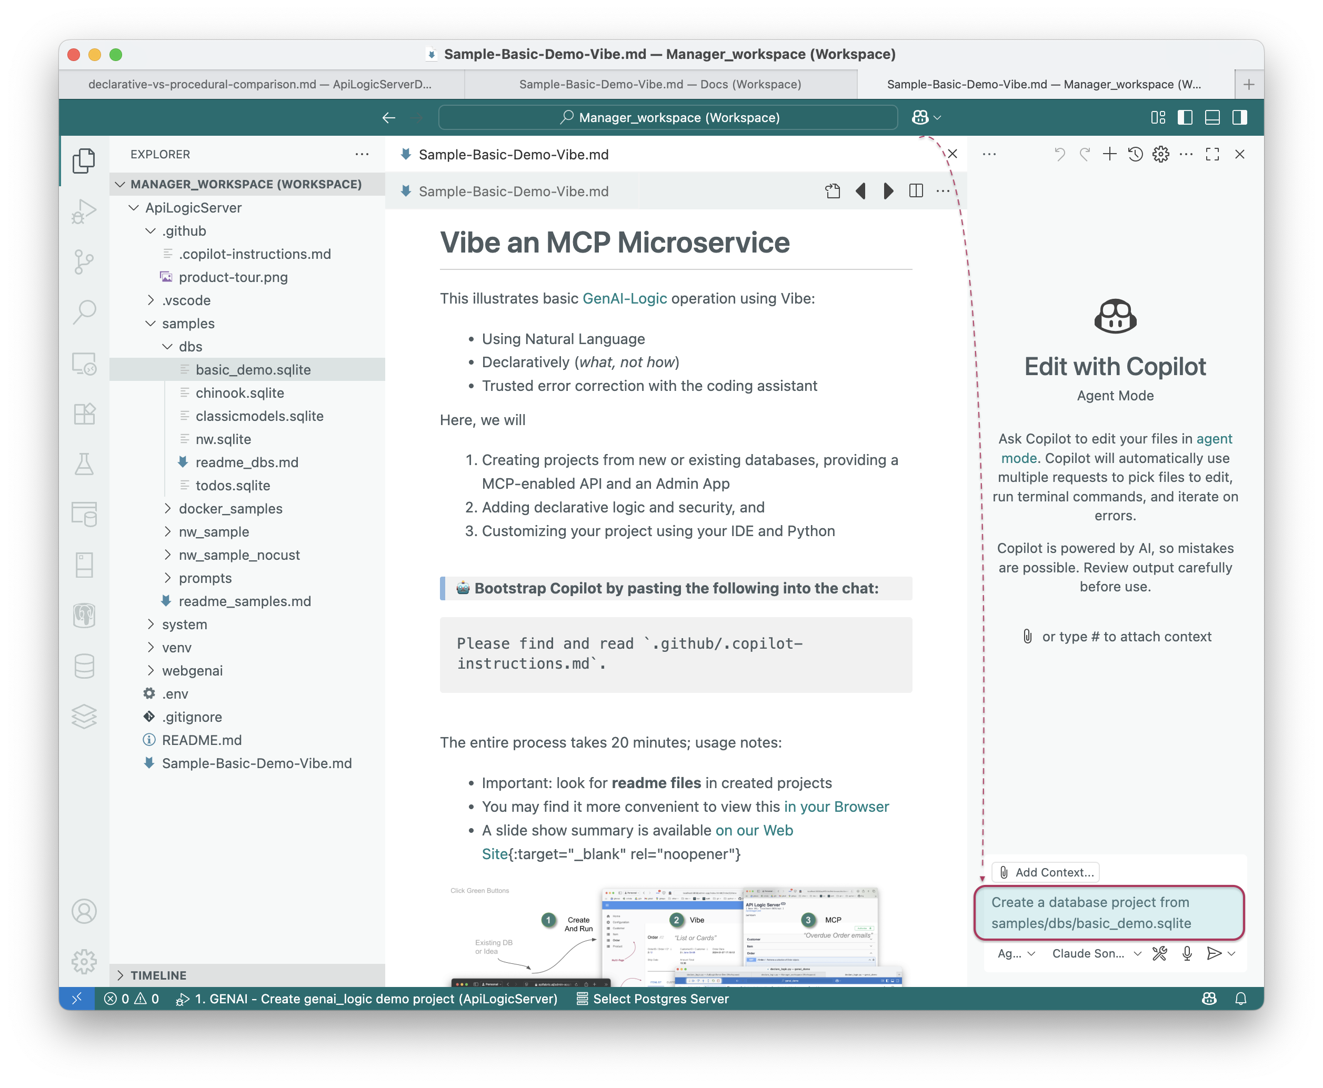The width and height of the screenshot is (1323, 1088).
Task: Click remote window indicator in status bar
Action: click(x=76, y=999)
